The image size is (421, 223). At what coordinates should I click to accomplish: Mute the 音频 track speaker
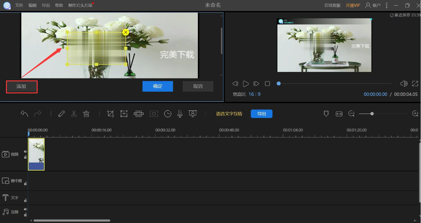(x=26, y=209)
